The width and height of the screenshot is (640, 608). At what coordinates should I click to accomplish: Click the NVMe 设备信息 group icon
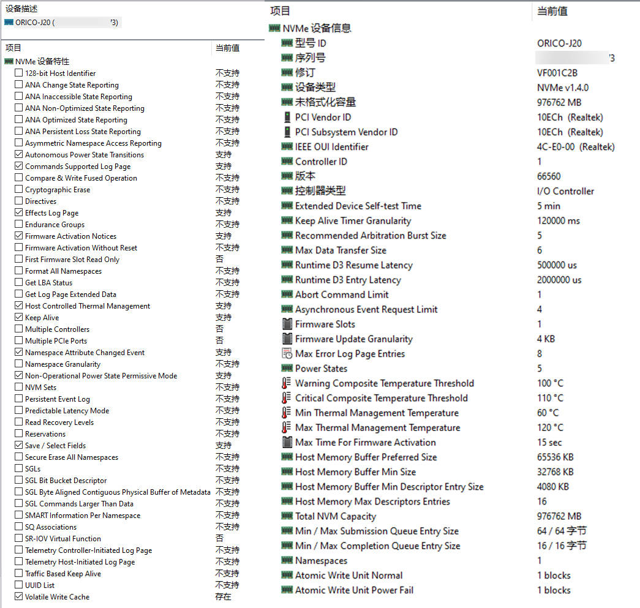(x=274, y=28)
